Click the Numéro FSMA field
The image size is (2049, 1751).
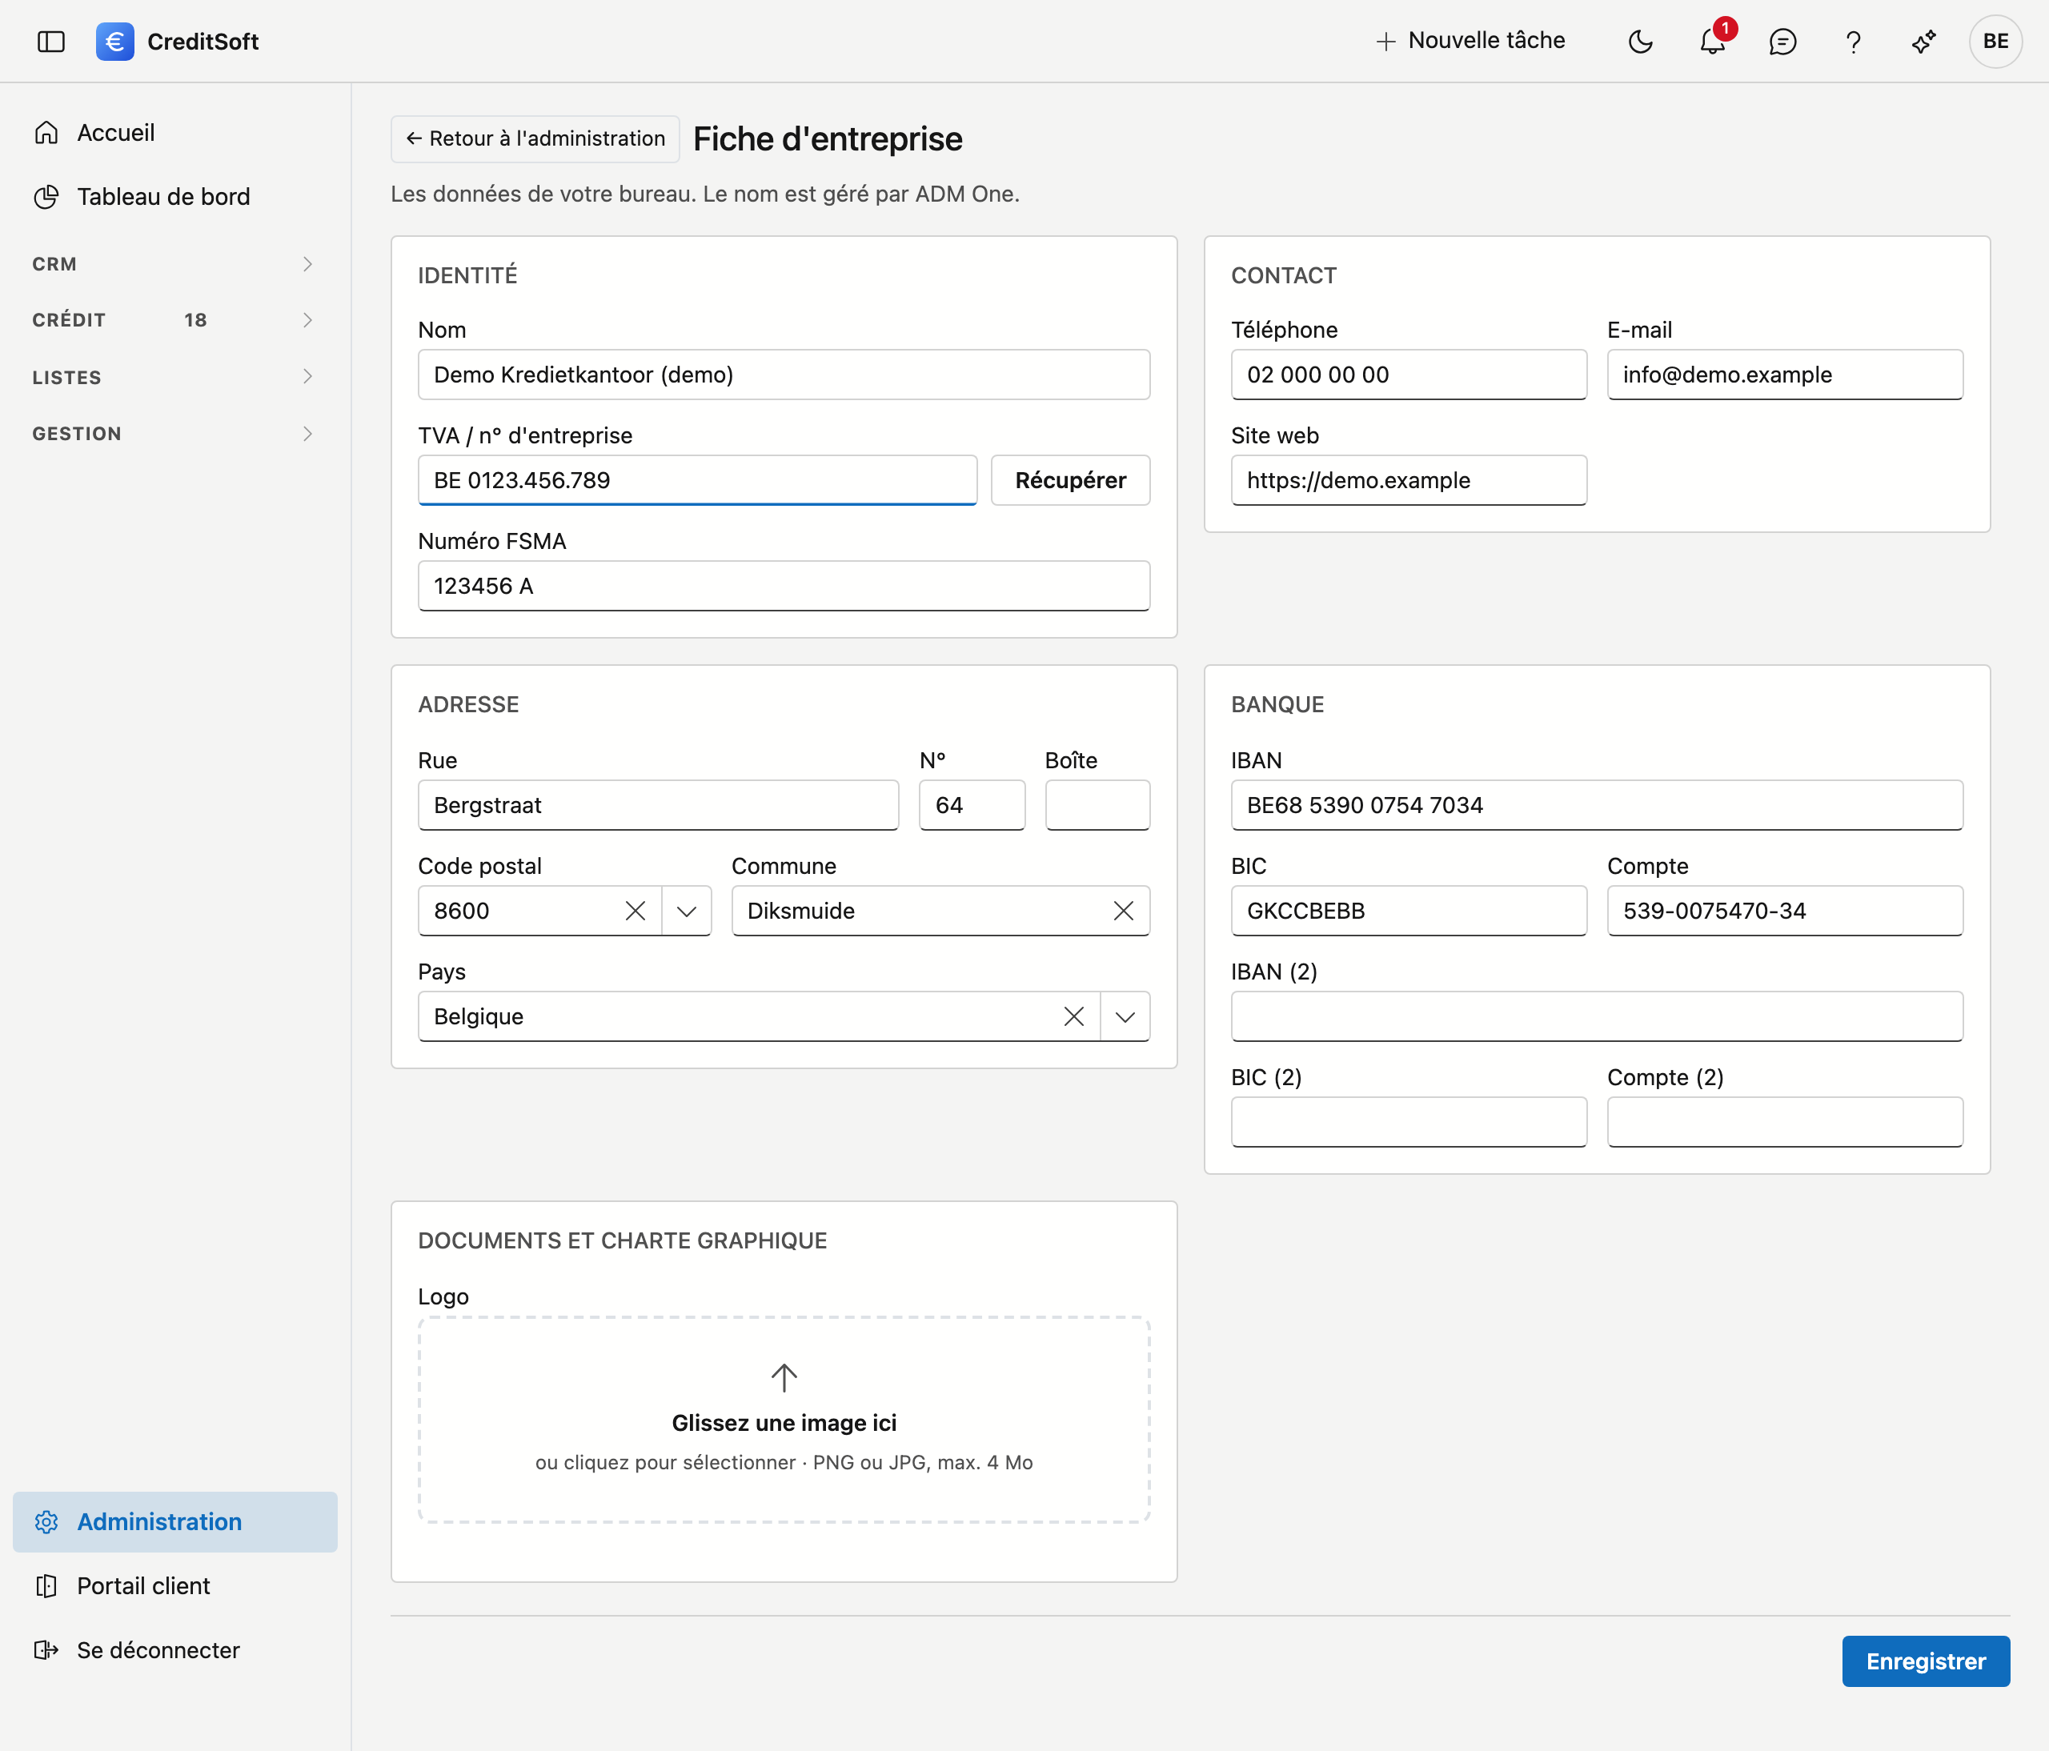tap(784, 587)
